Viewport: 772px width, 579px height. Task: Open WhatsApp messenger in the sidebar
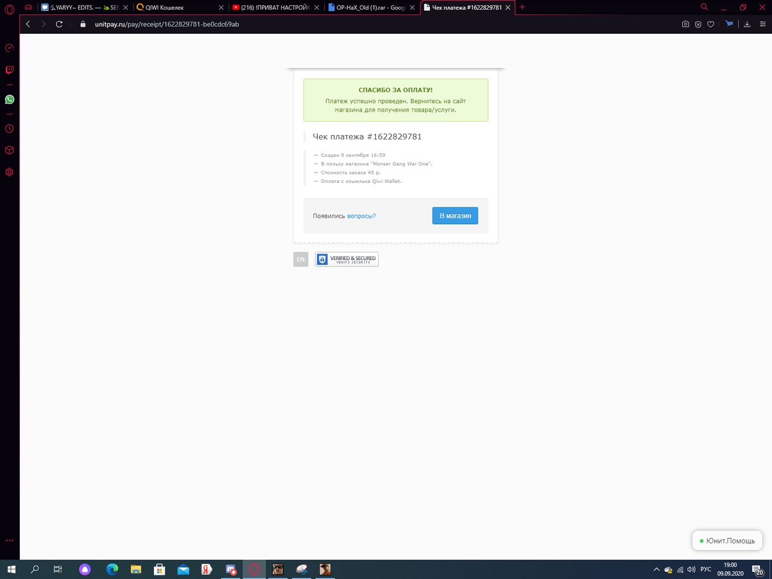[10, 100]
